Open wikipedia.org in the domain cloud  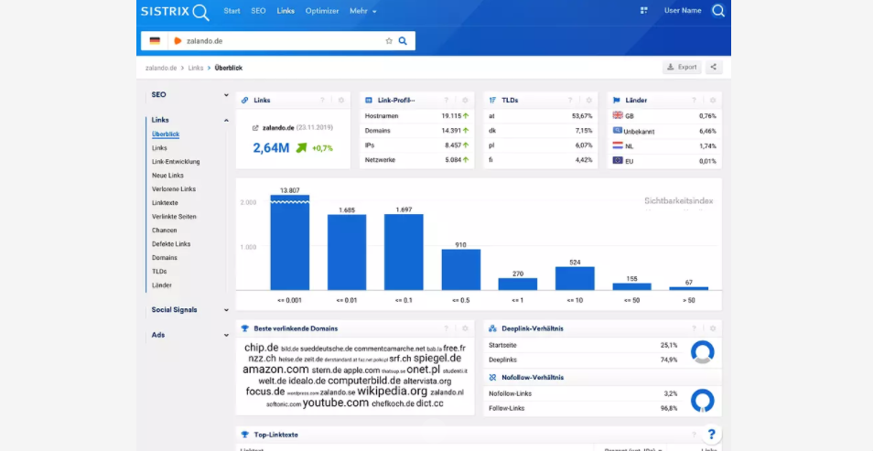pos(392,392)
